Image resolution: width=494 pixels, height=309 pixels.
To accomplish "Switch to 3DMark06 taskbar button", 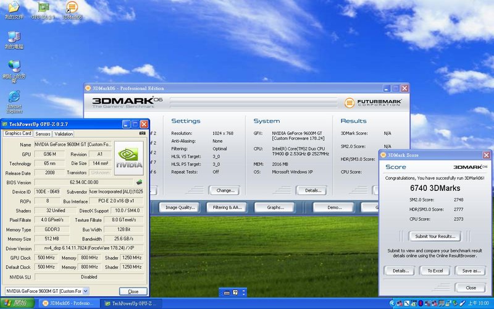I will (x=68, y=303).
